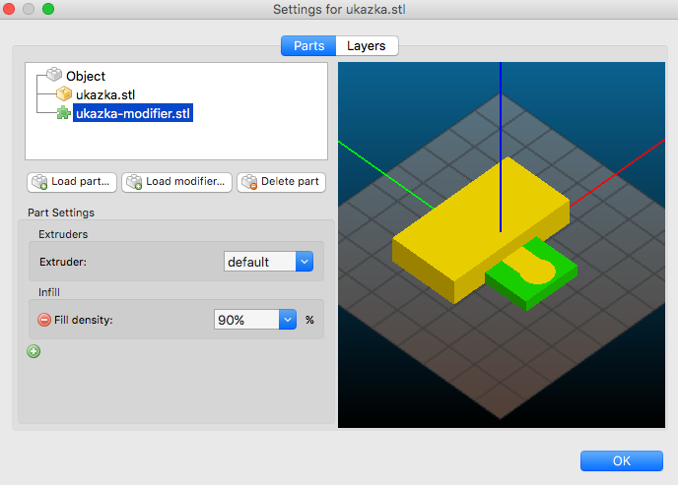
Task: Click the Load part brick icon
Action: coord(39,182)
